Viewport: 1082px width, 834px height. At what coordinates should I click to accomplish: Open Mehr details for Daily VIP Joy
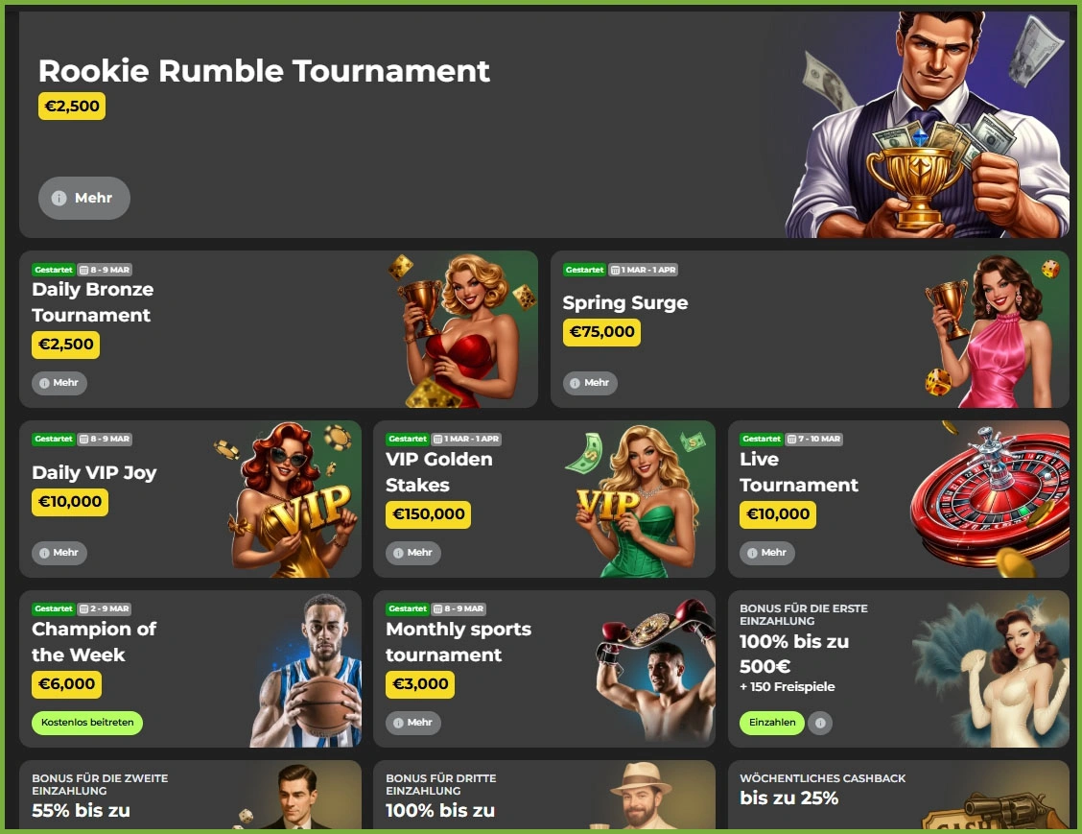[59, 552]
